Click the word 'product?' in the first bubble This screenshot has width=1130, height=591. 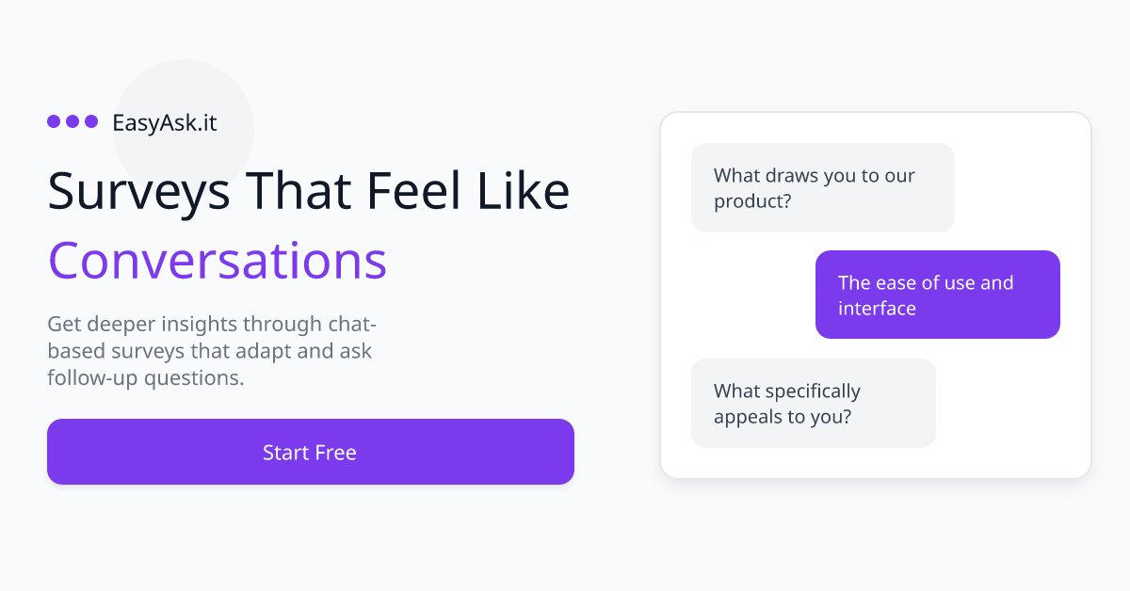tap(752, 201)
